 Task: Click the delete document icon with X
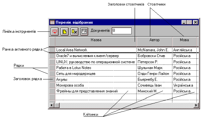point(74,31)
